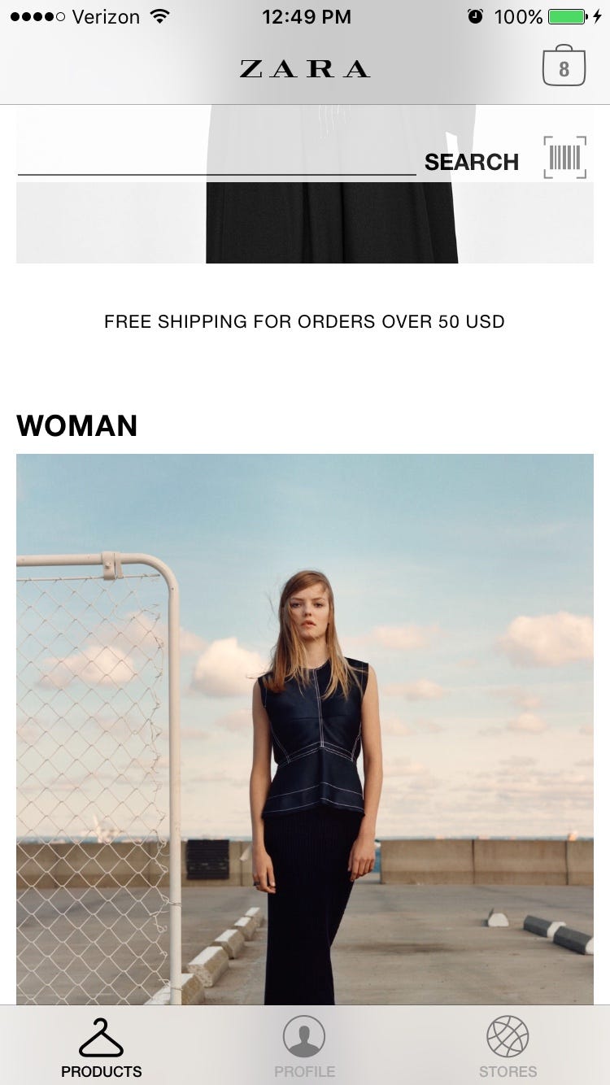The height and width of the screenshot is (1085, 610).
Task: Tap the barcode scanner icon
Action: (564, 158)
